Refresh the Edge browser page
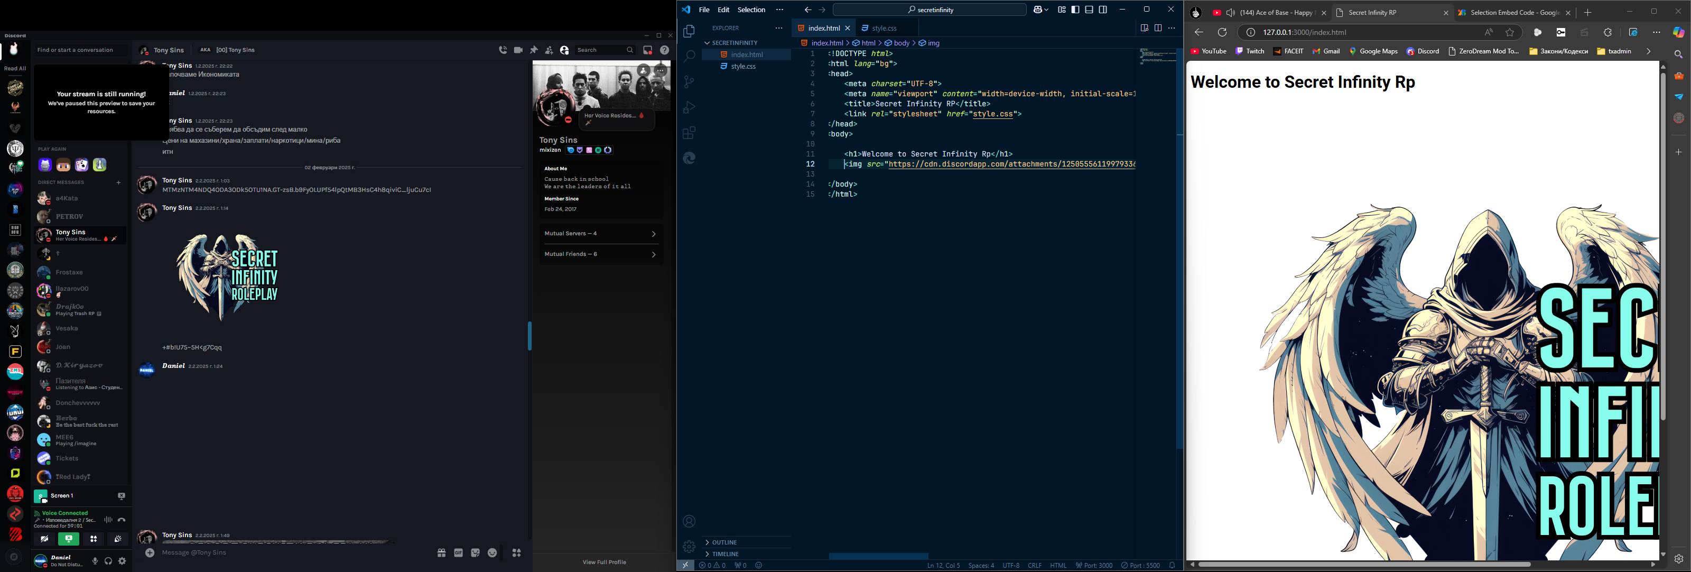 pyautogui.click(x=1222, y=32)
